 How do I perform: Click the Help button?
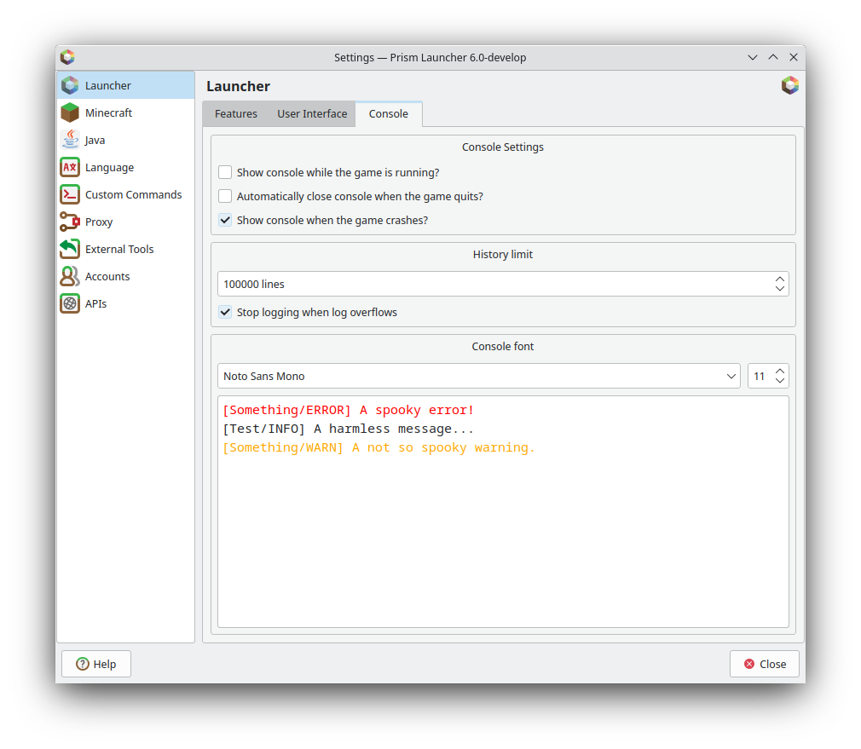(x=96, y=664)
